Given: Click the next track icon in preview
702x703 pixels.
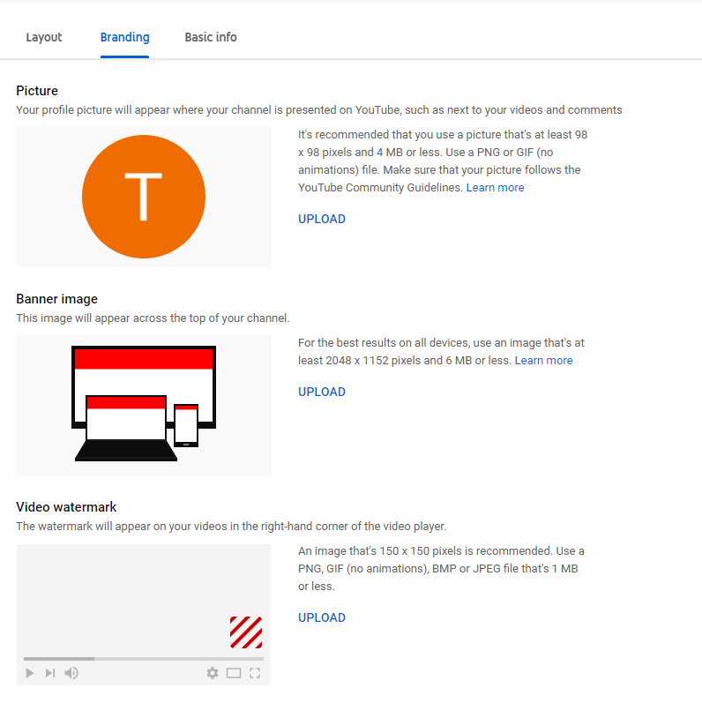Looking at the screenshot, I should pyautogui.click(x=49, y=673).
